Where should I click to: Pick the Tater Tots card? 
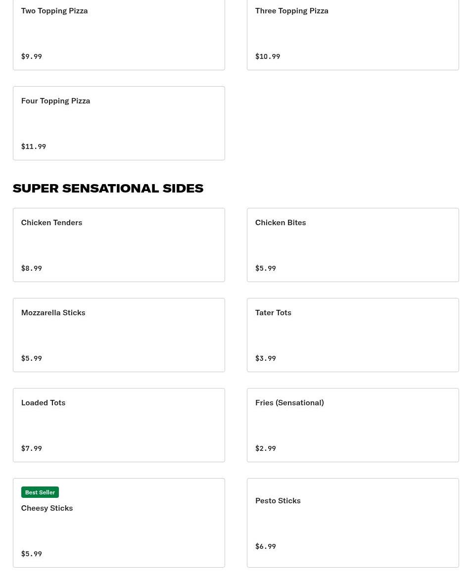(x=353, y=335)
